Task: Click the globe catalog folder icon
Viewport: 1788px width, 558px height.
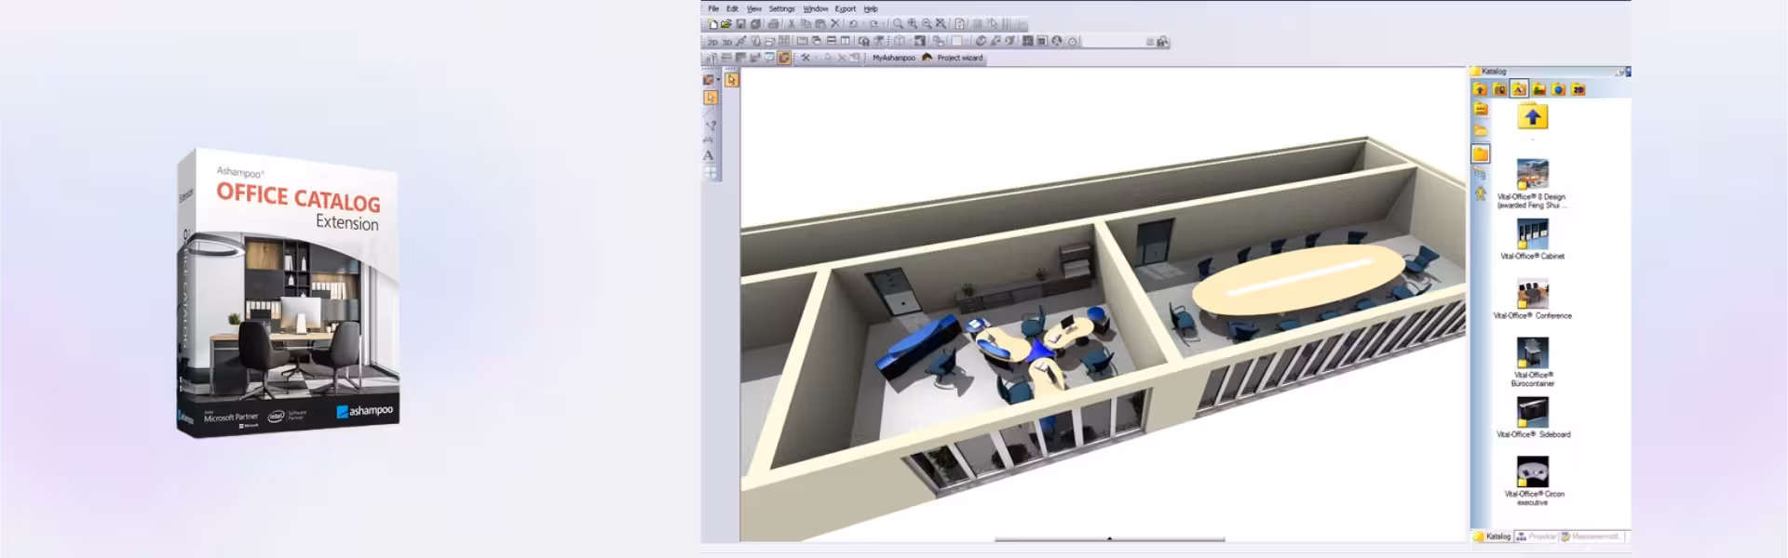Action: pyautogui.click(x=1558, y=89)
